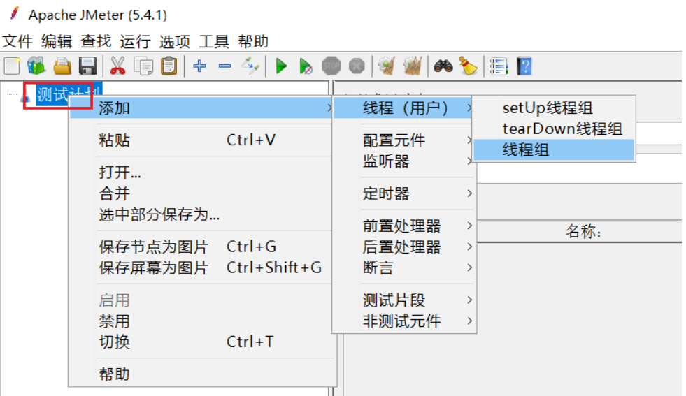The height and width of the screenshot is (396, 686).
Task: Expand the 前置处理器 submenu
Action: pyautogui.click(x=404, y=226)
